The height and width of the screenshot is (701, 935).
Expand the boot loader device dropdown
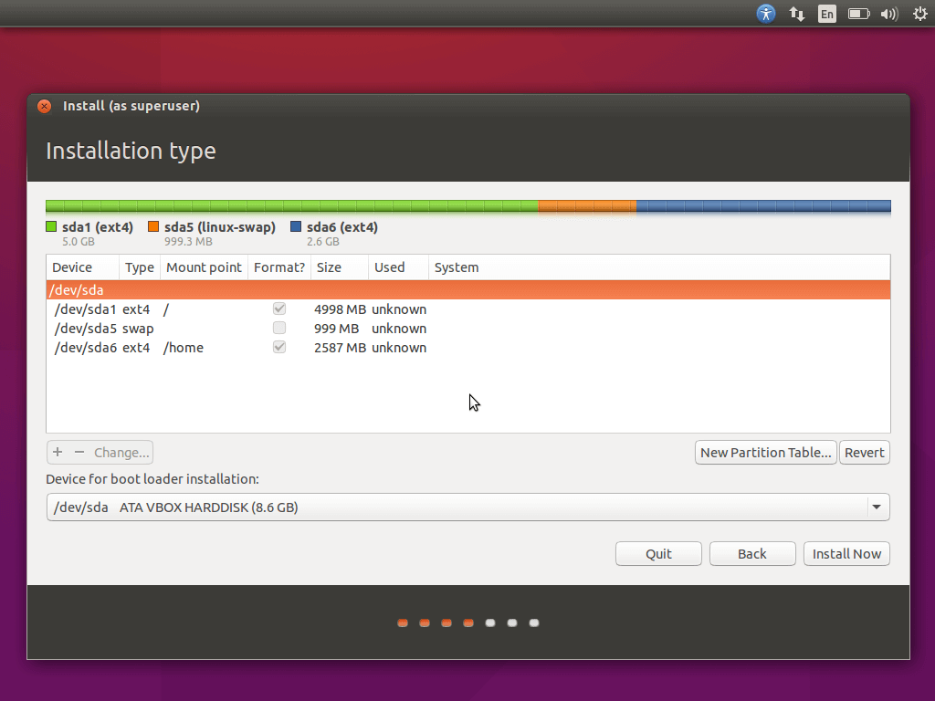coord(877,507)
